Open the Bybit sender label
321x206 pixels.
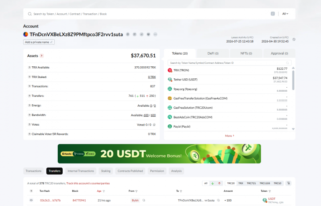[x=135, y=200]
